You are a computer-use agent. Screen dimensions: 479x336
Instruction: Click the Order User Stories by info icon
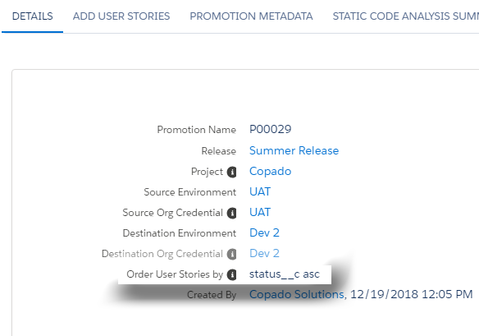[x=231, y=274]
